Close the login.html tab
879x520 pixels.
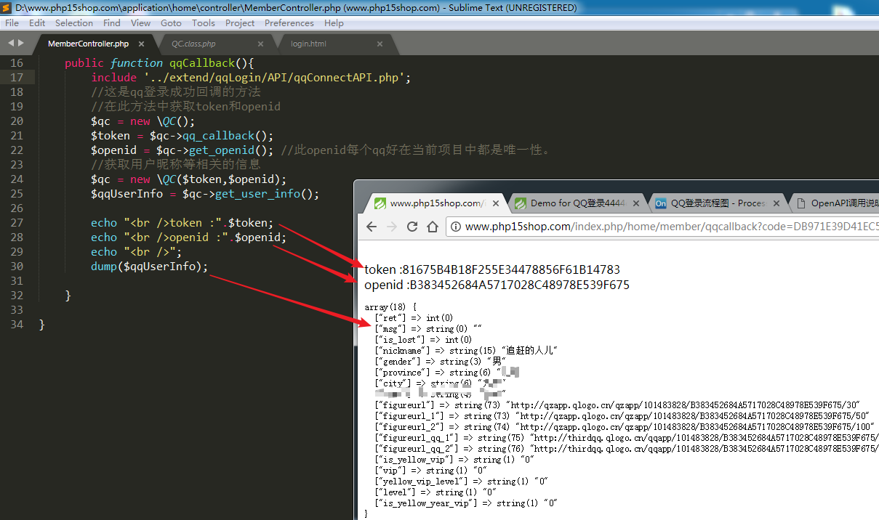(x=380, y=44)
